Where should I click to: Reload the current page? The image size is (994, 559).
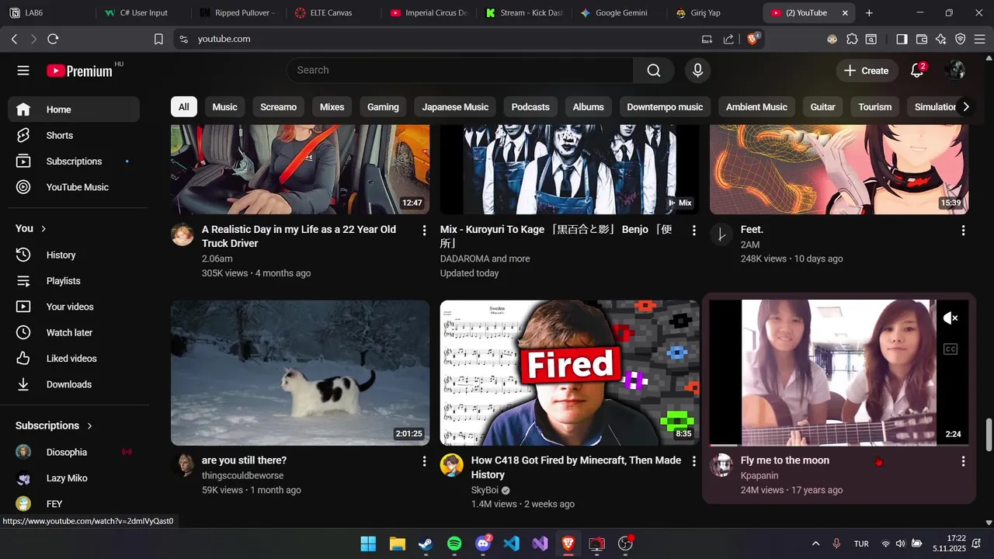53,39
